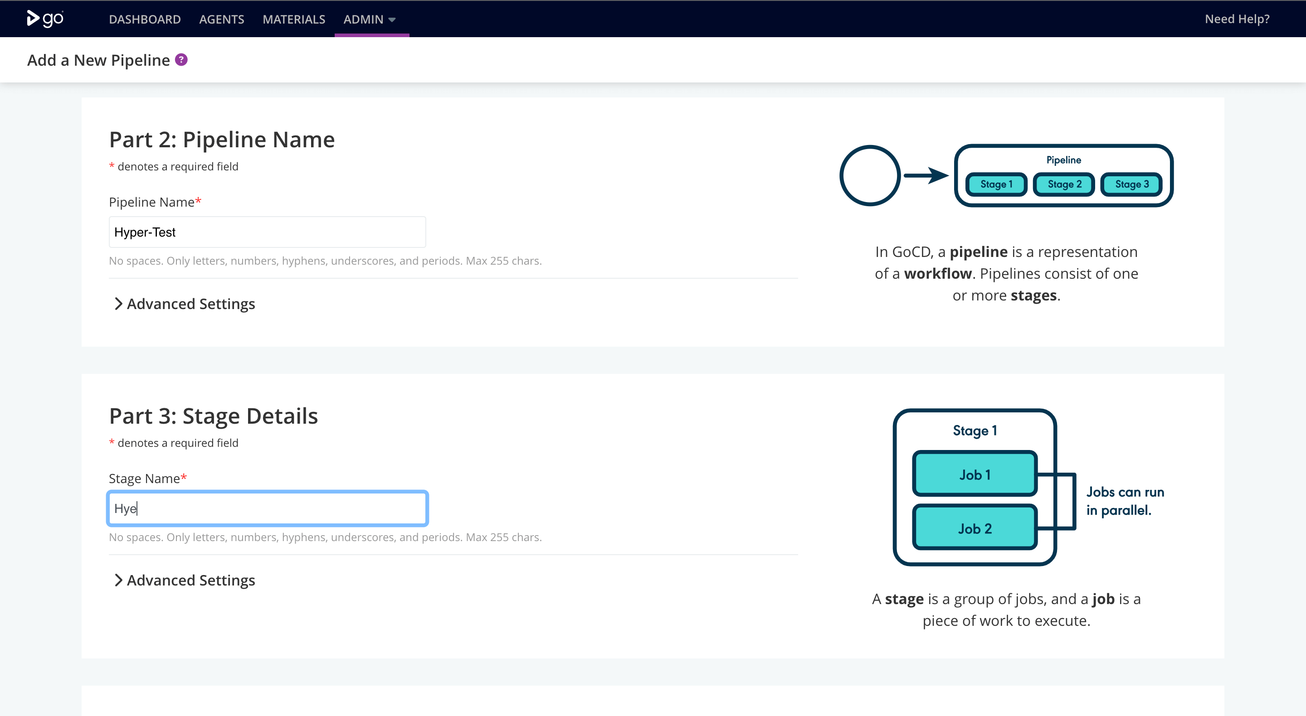
Task: Click the Job 1 box in the stage diagram
Action: tap(974, 474)
